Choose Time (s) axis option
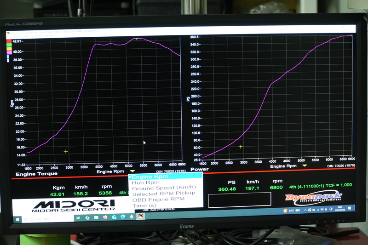368x245 pixels. click(x=144, y=205)
